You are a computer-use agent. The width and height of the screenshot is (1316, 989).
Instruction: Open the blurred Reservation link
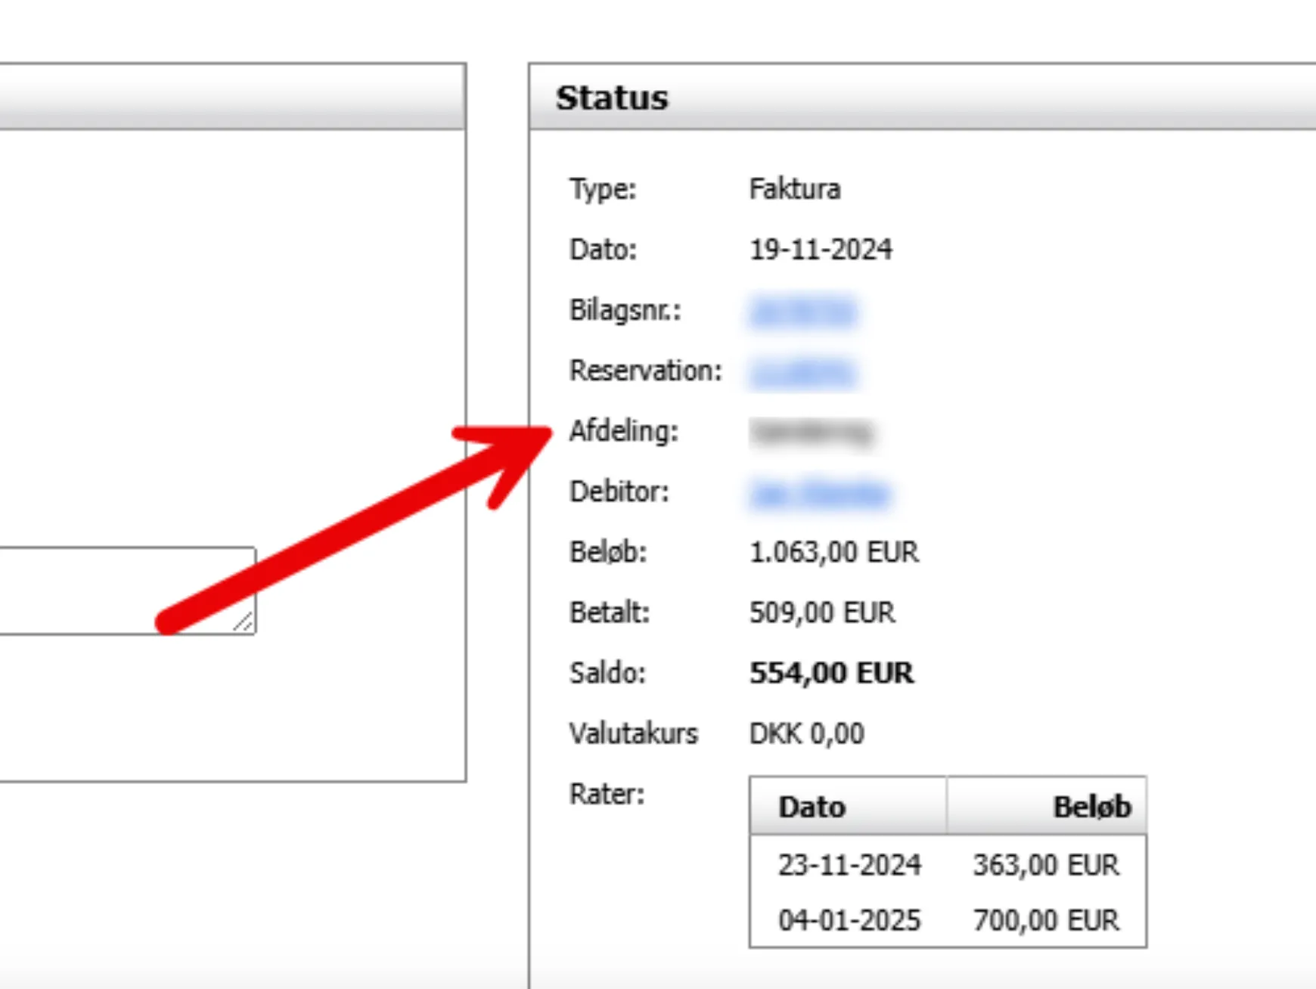pos(802,373)
